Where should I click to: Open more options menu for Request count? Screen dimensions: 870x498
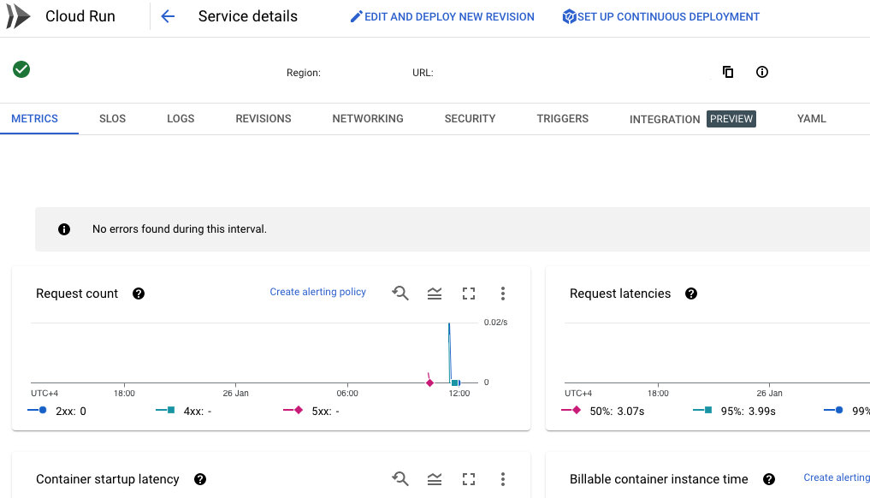coord(503,293)
